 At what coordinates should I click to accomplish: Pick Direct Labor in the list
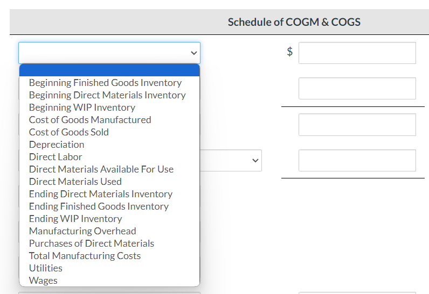coord(56,157)
